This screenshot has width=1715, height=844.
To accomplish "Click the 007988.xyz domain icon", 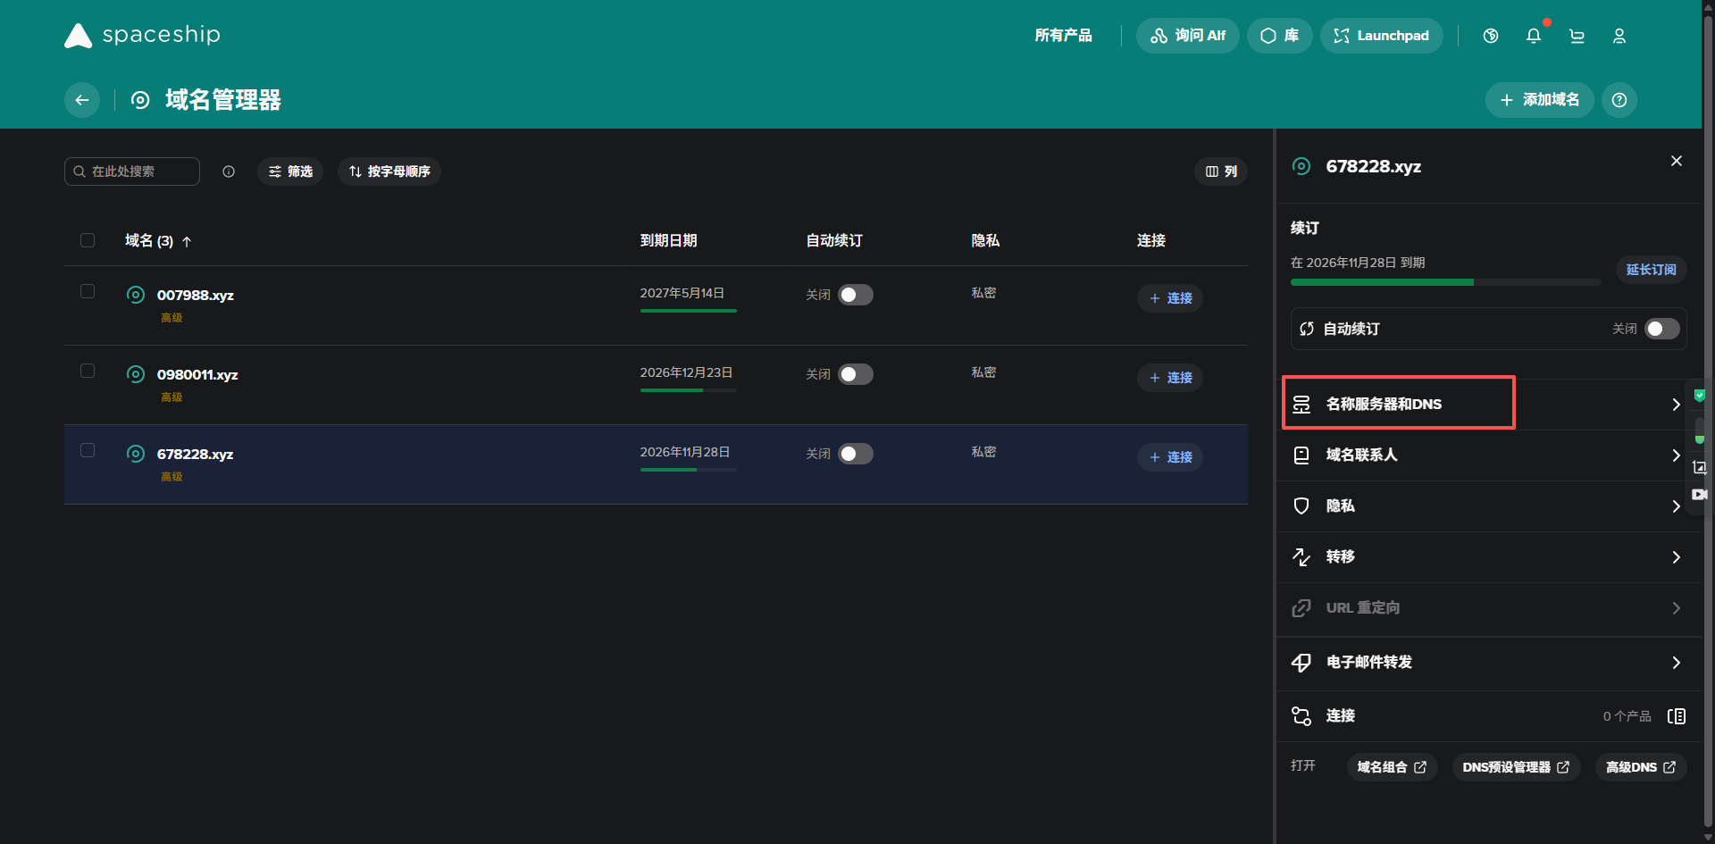I will point(136,295).
